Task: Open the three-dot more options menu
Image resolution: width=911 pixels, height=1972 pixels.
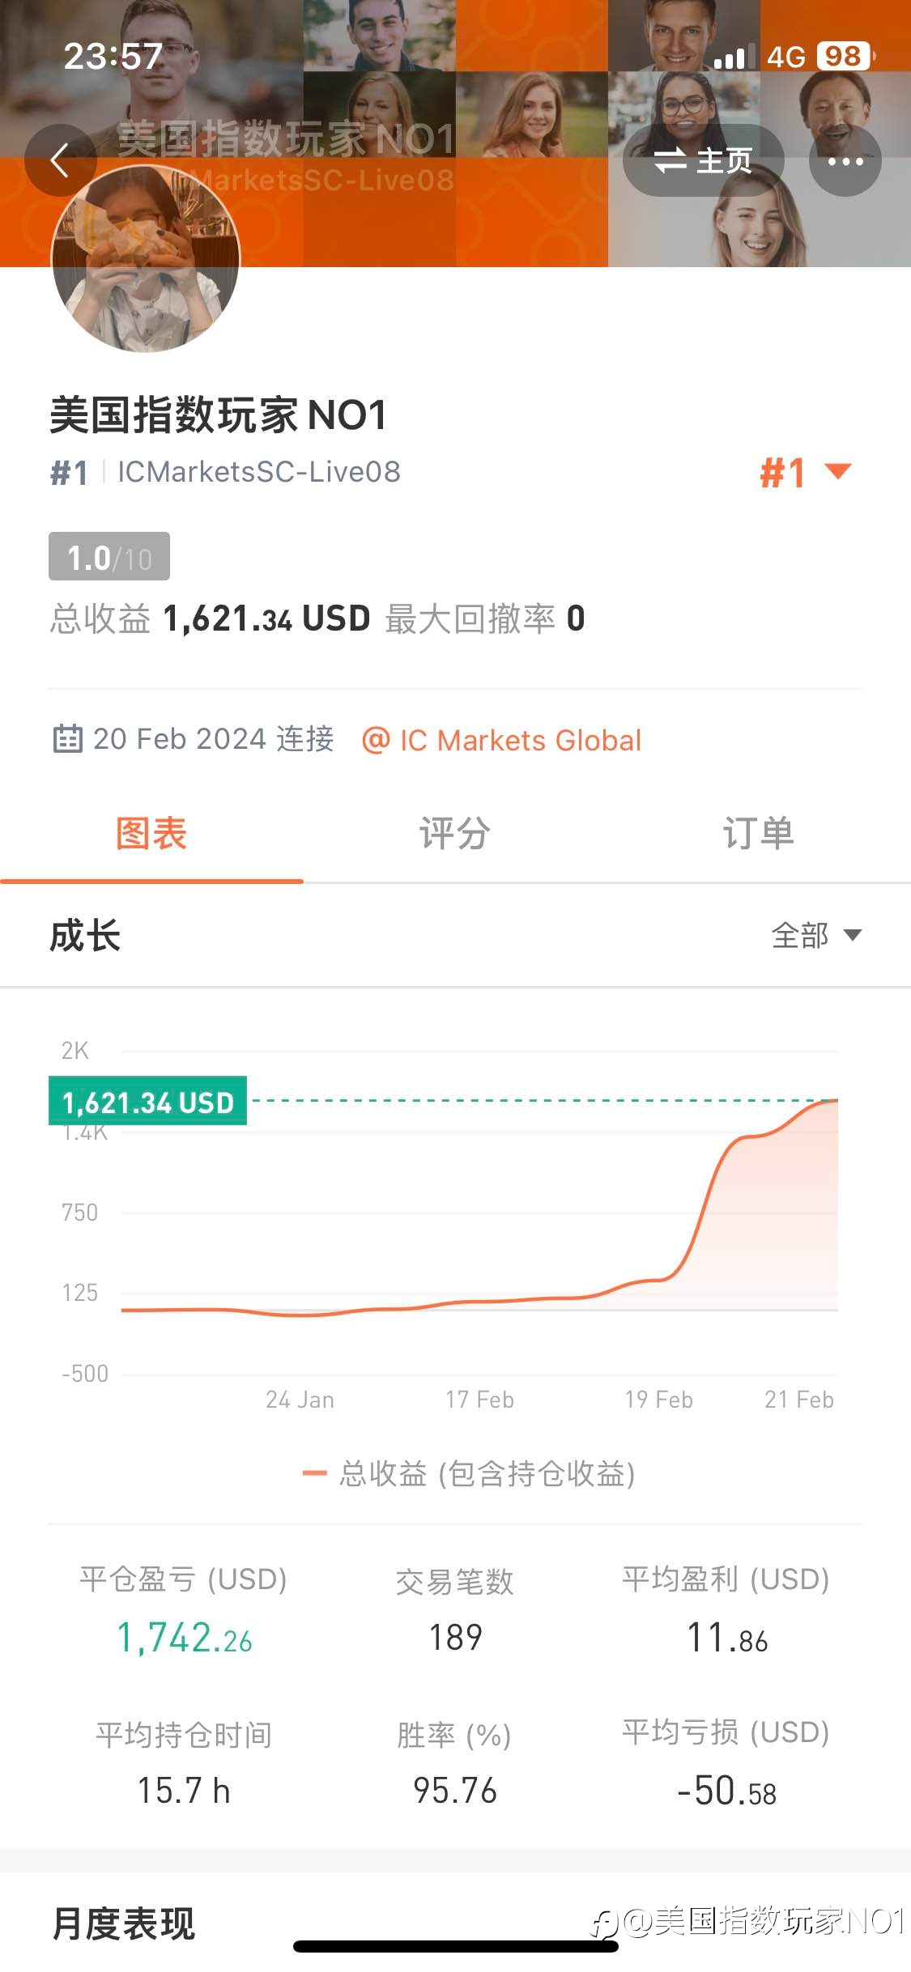Action: click(845, 160)
